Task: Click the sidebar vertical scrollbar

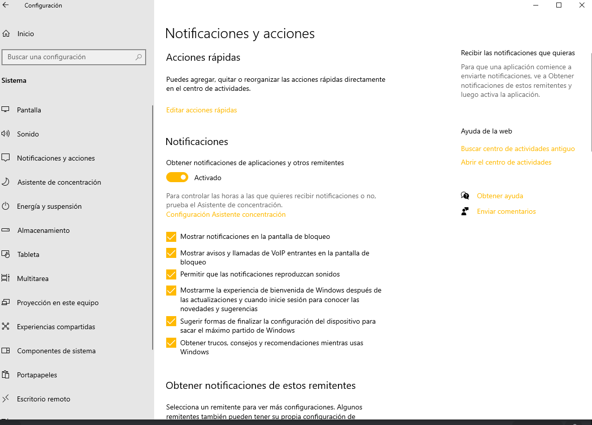Action: click(153, 227)
